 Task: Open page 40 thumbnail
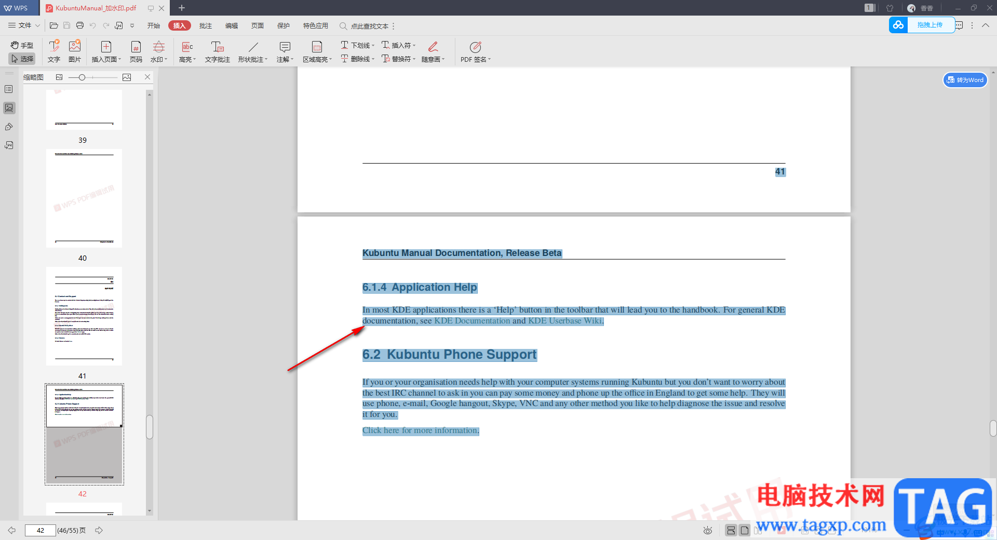pos(84,198)
